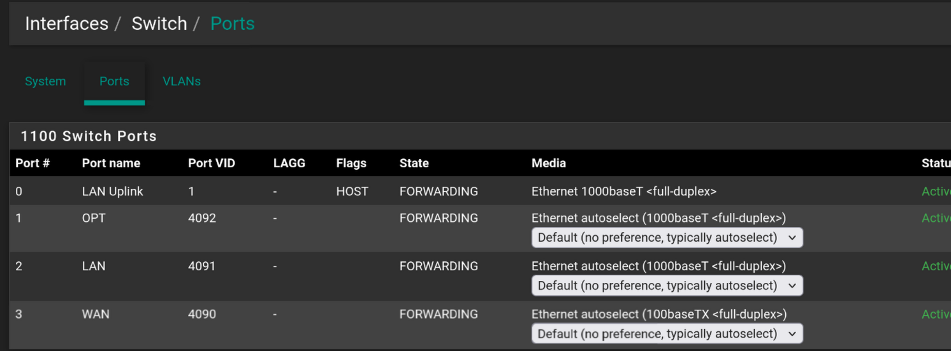Open the System tab
Screen dimensions: 951x351
coord(45,81)
